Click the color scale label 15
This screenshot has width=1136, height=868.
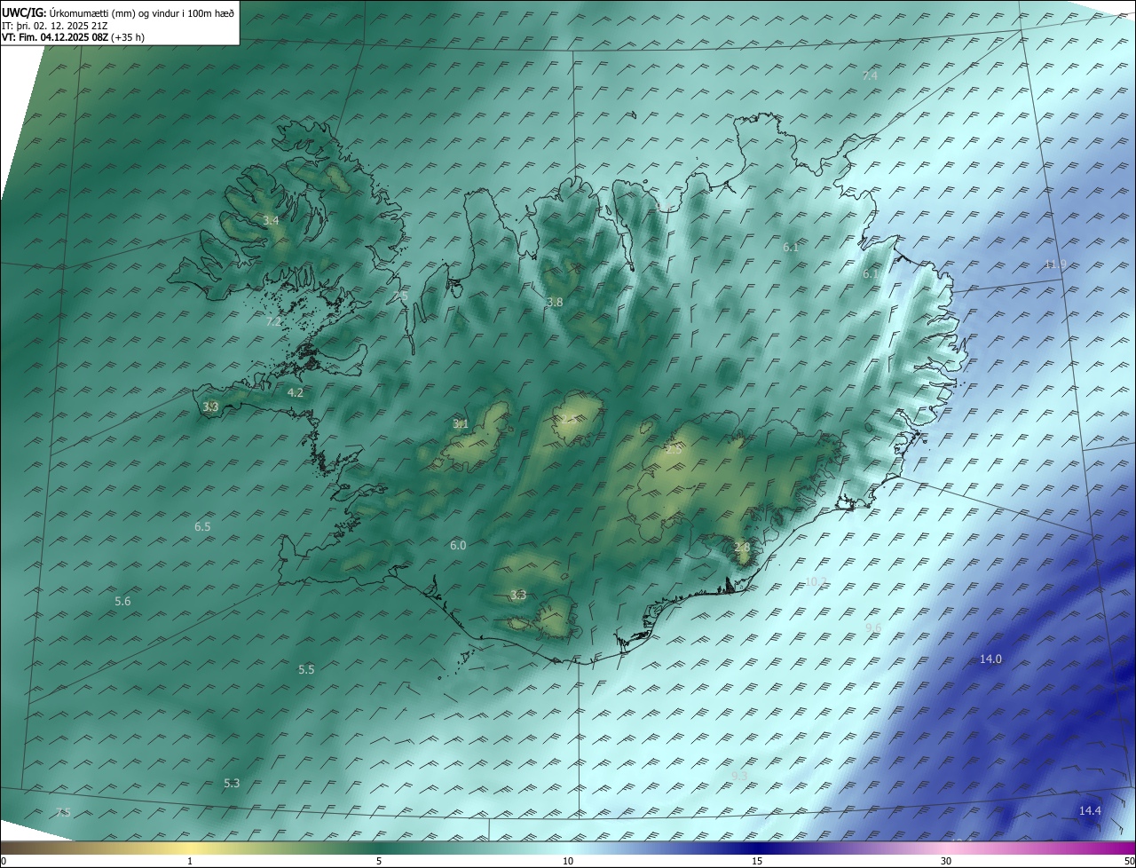[x=757, y=861]
